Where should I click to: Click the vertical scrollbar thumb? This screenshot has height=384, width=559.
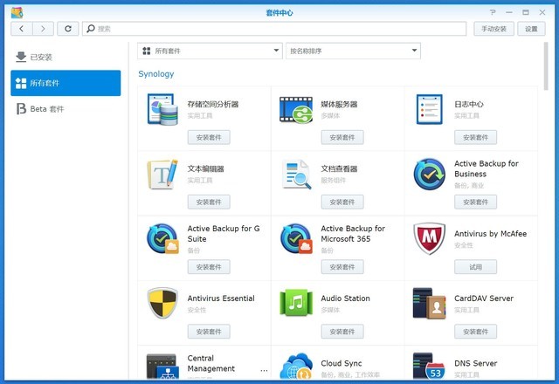546,66
